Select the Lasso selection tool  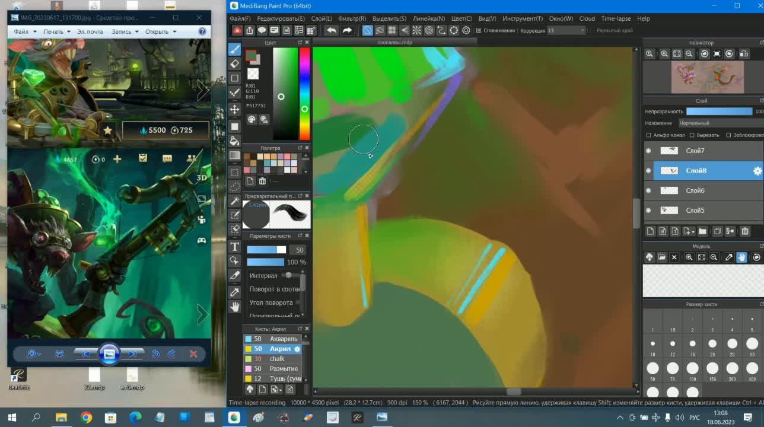(x=235, y=187)
